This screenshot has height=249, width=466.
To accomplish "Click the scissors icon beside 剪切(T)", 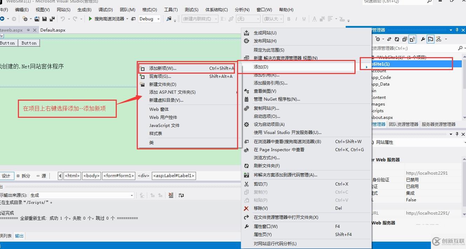I will tap(246, 184).
